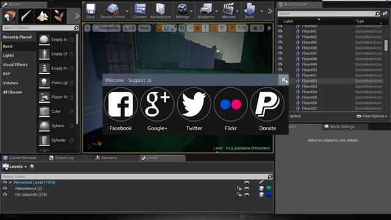Select the Sphere item in class list

[x=56, y=126]
